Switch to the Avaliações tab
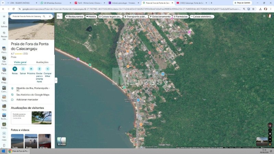The width and height of the screenshot is (274, 154). point(42,62)
